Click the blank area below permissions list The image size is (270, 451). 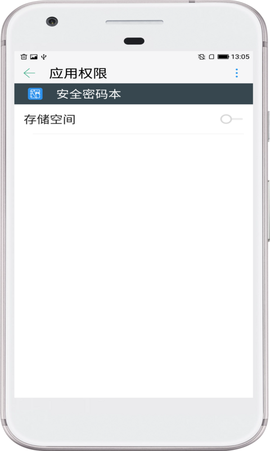134,266
